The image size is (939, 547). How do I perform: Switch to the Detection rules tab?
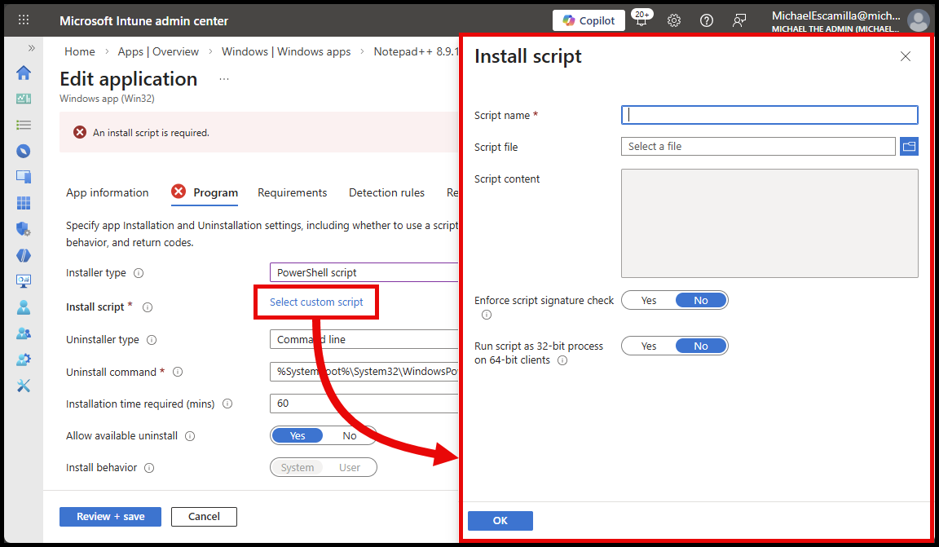pos(386,192)
